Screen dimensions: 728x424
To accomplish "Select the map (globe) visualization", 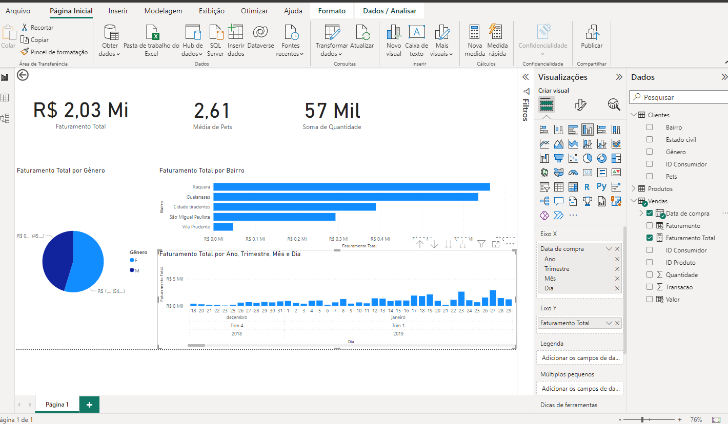I will [x=544, y=173].
